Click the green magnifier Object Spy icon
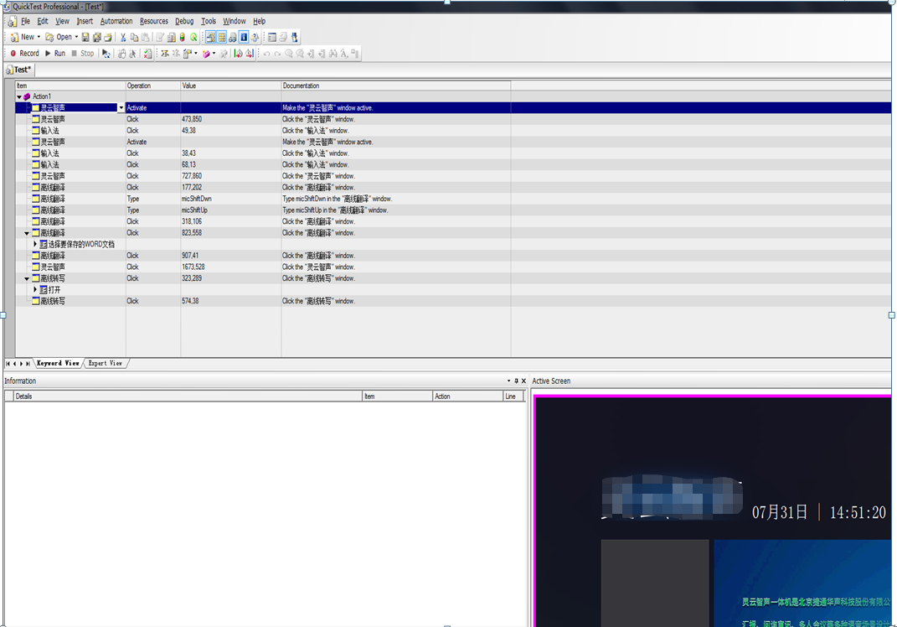This screenshot has height=627, width=897. (x=194, y=37)
